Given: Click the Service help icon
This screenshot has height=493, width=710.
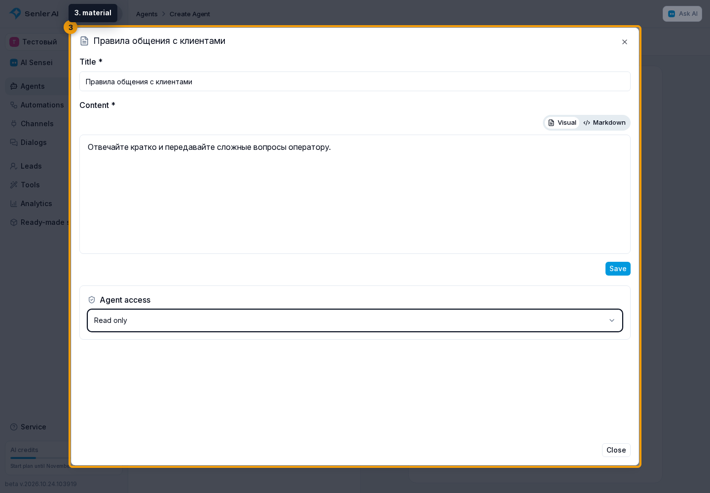Looking at the screenshot, I should [14, 427].
